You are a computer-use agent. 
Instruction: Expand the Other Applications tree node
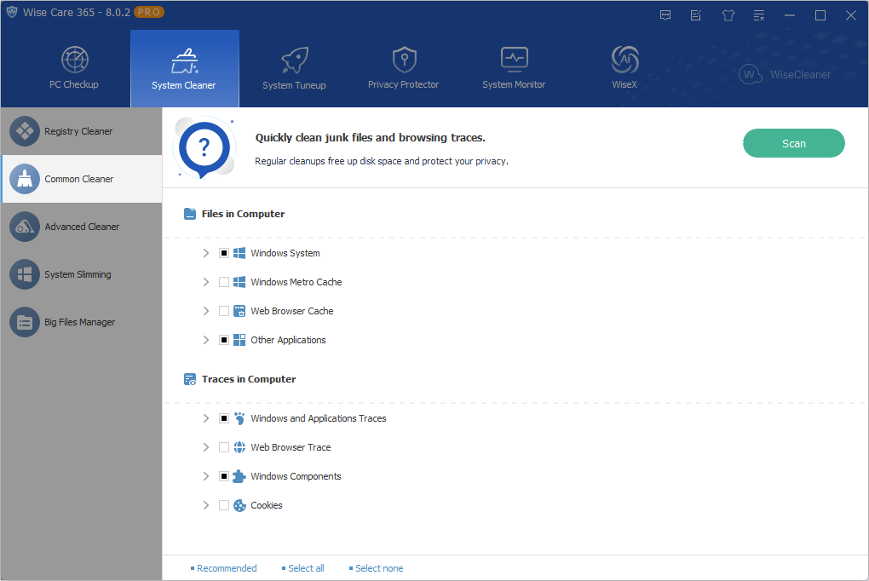(x=206, y=340)
